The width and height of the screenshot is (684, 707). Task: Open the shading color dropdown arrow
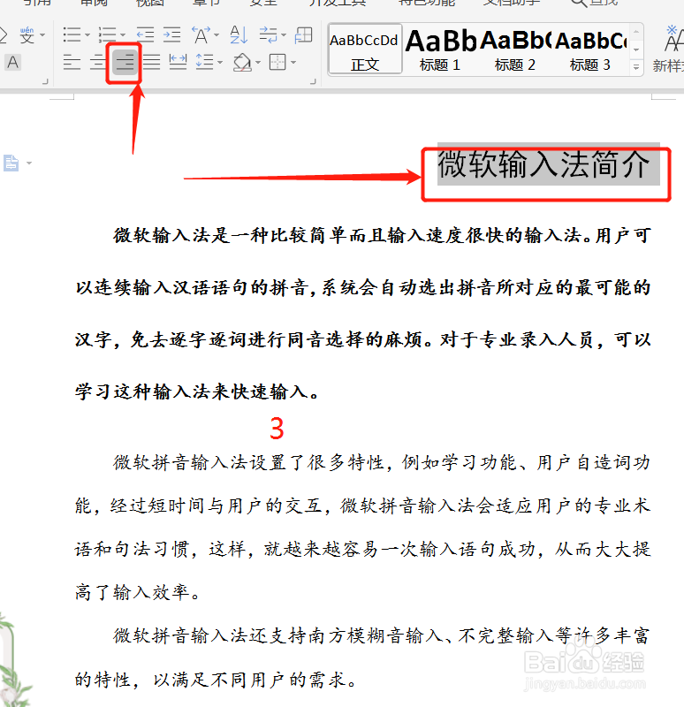point(258,62)
